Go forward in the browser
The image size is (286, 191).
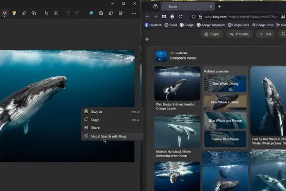[155, 17]
